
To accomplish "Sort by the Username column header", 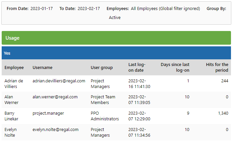I will click(43, 67).
